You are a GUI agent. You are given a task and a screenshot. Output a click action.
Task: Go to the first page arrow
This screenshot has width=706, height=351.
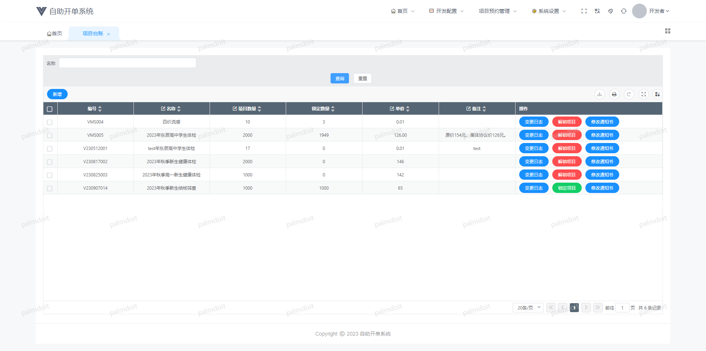[x=551, y=308]
